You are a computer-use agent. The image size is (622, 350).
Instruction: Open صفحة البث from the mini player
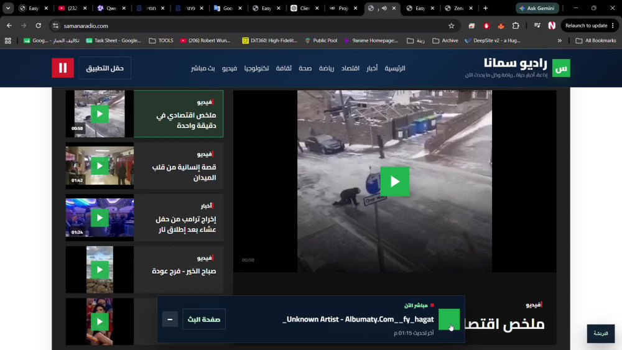click(204, 319)
